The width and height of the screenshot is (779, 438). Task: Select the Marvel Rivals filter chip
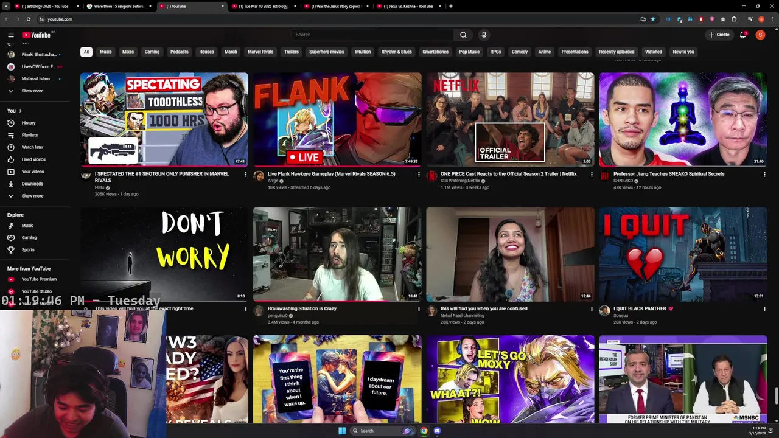260,52
